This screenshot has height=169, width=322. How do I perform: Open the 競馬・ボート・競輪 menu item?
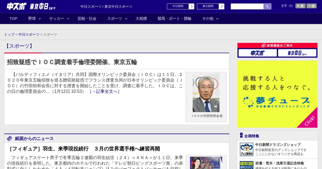(174, 19)
